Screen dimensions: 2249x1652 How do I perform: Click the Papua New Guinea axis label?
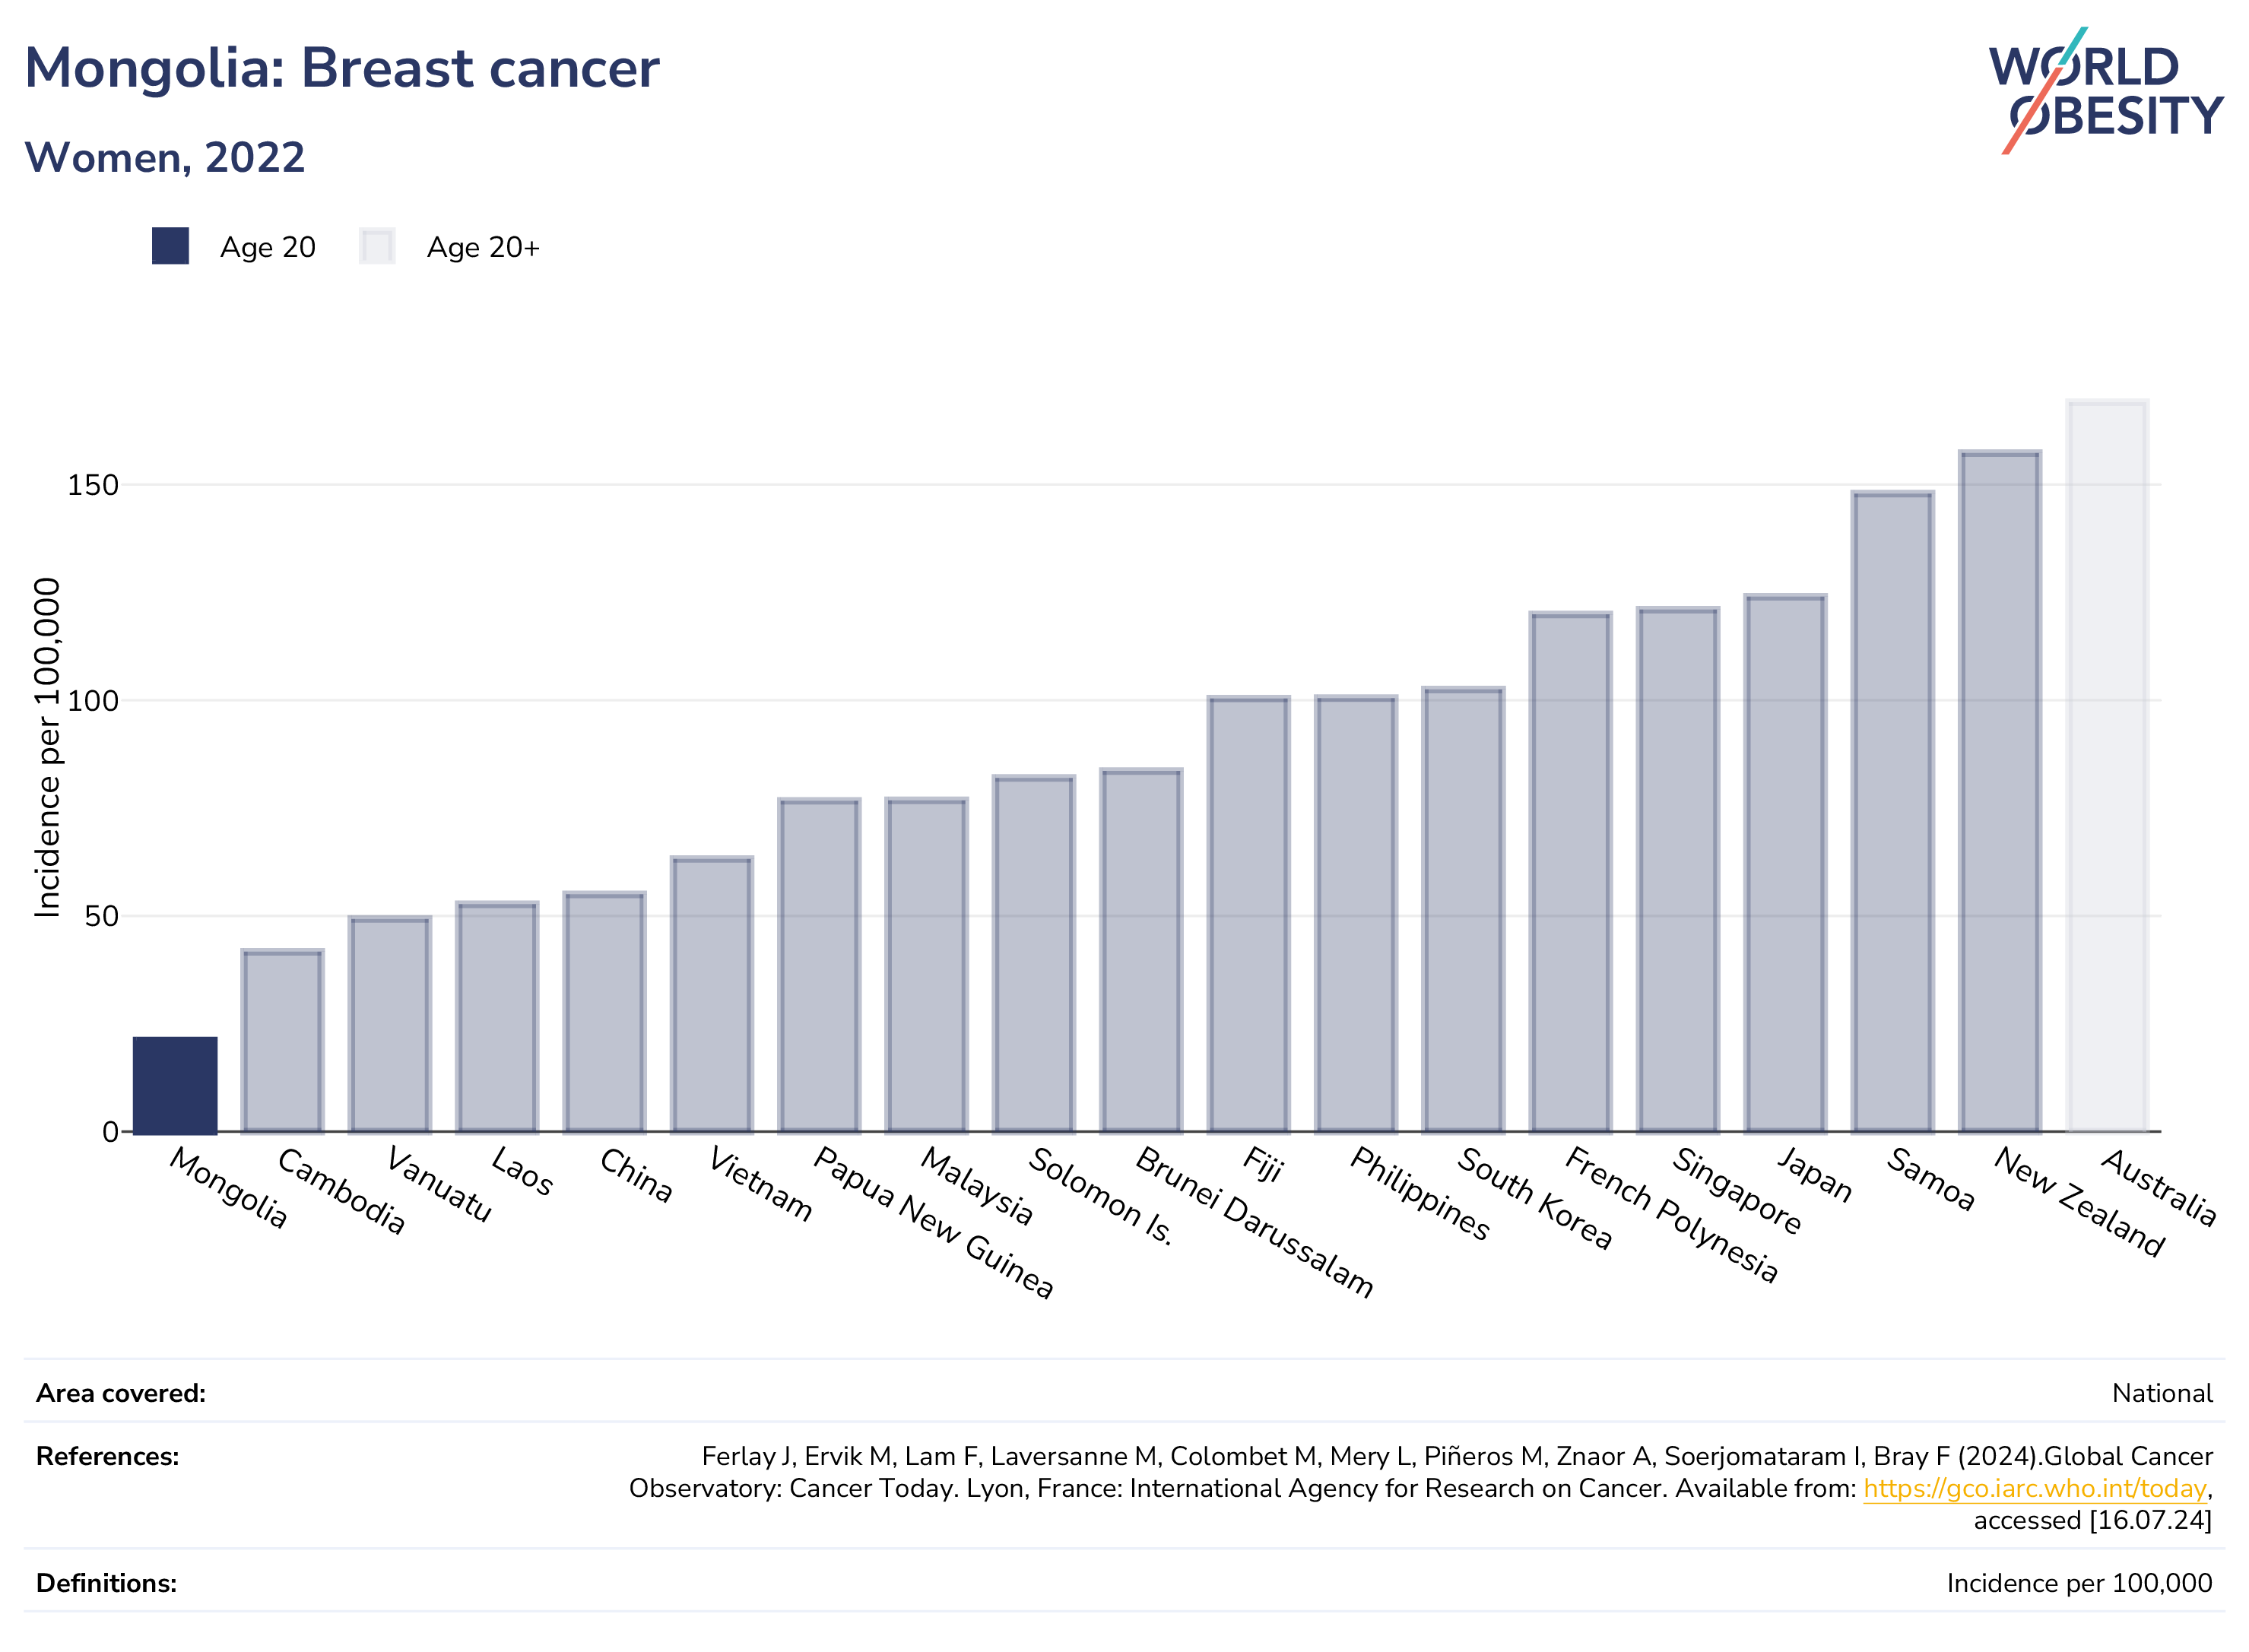pyautogui.click(x=933, y=1222)
